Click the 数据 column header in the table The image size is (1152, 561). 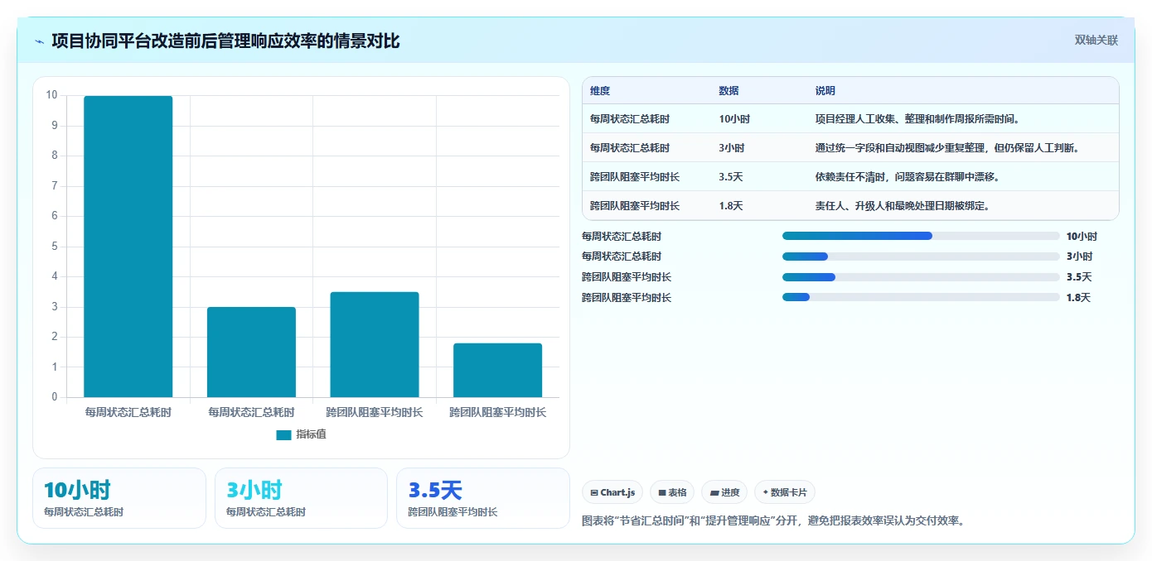729,91
